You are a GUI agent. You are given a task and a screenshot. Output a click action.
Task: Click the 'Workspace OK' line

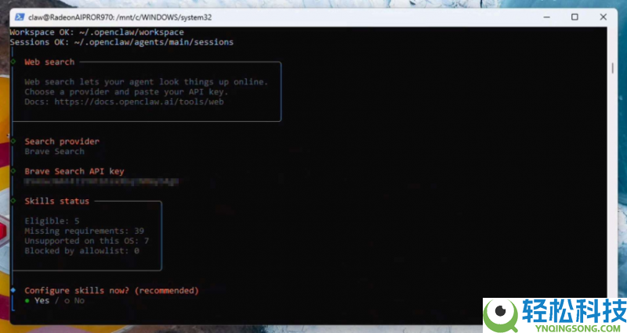pyautogui.click(x=97, y=32)
